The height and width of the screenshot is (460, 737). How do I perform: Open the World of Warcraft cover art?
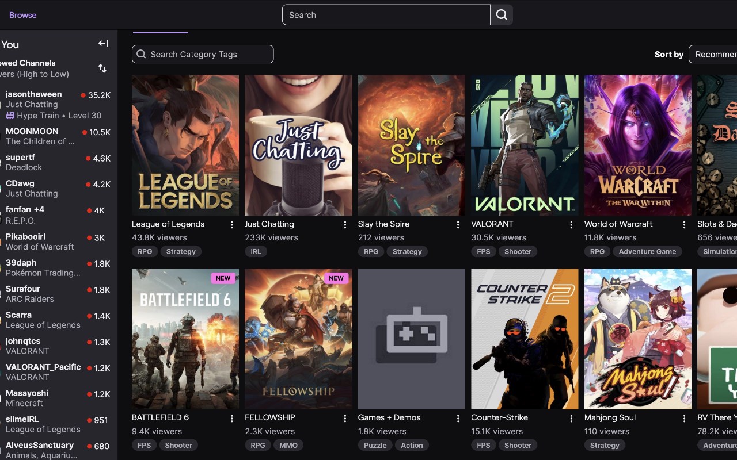[x=638, y=145]
